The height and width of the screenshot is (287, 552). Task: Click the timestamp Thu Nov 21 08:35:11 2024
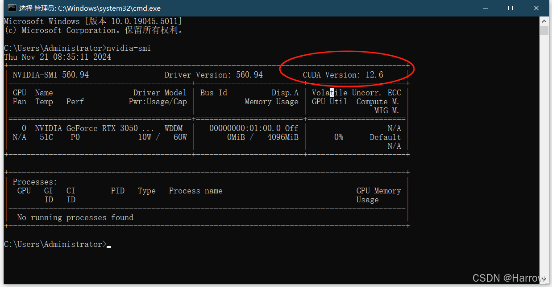58,57
